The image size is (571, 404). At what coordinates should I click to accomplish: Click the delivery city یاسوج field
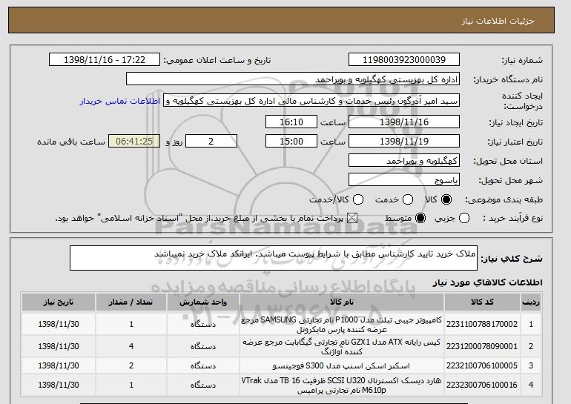coord(404,180)
